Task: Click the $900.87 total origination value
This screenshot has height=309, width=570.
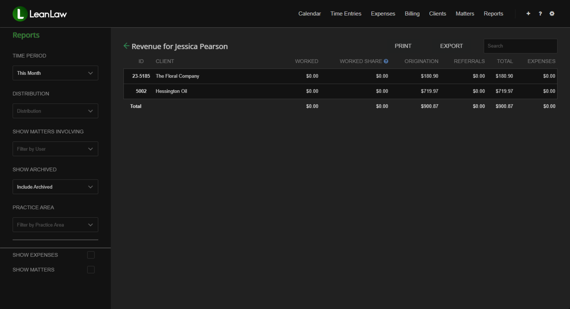Action: pyautogui.click(x=429, y=106)
